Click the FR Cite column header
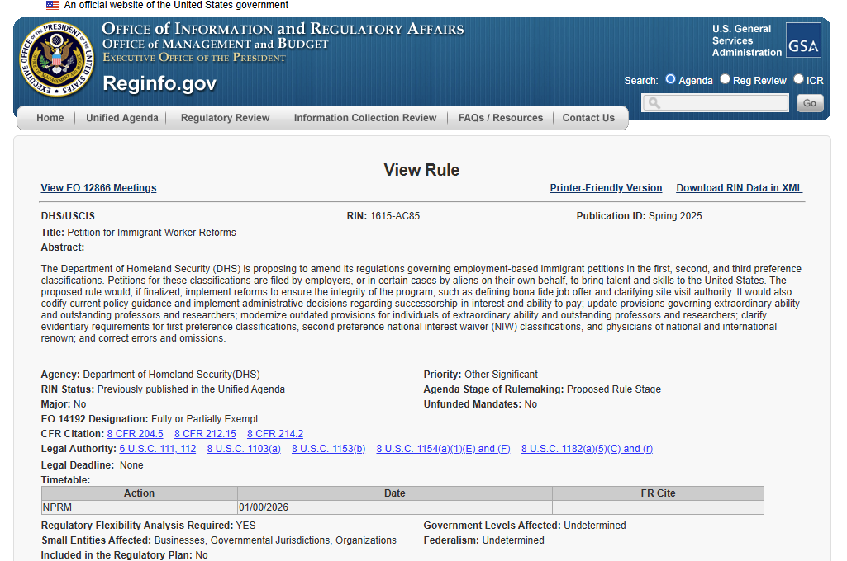The image size is (847, 561). tap(658, 493)
